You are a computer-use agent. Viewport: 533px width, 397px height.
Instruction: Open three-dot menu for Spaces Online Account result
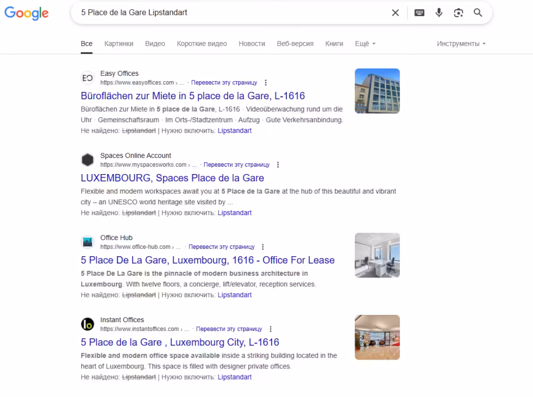click(x=278, y=165)
